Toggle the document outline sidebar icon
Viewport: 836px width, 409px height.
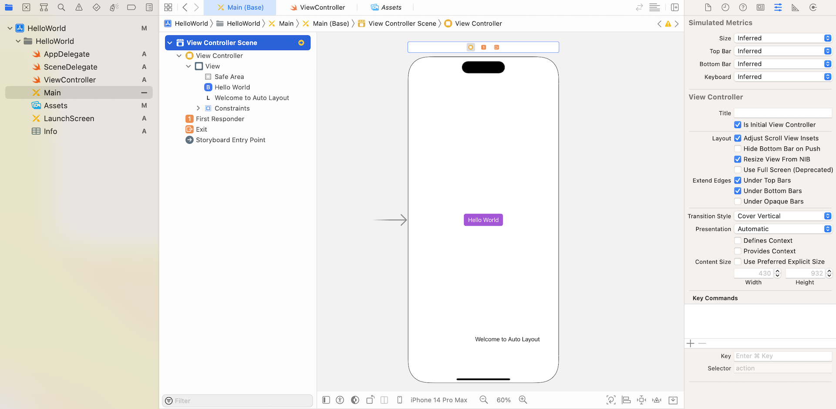coord(326,400)
